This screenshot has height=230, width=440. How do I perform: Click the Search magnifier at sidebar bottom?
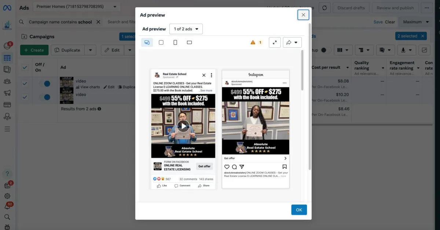click(7, 217)
